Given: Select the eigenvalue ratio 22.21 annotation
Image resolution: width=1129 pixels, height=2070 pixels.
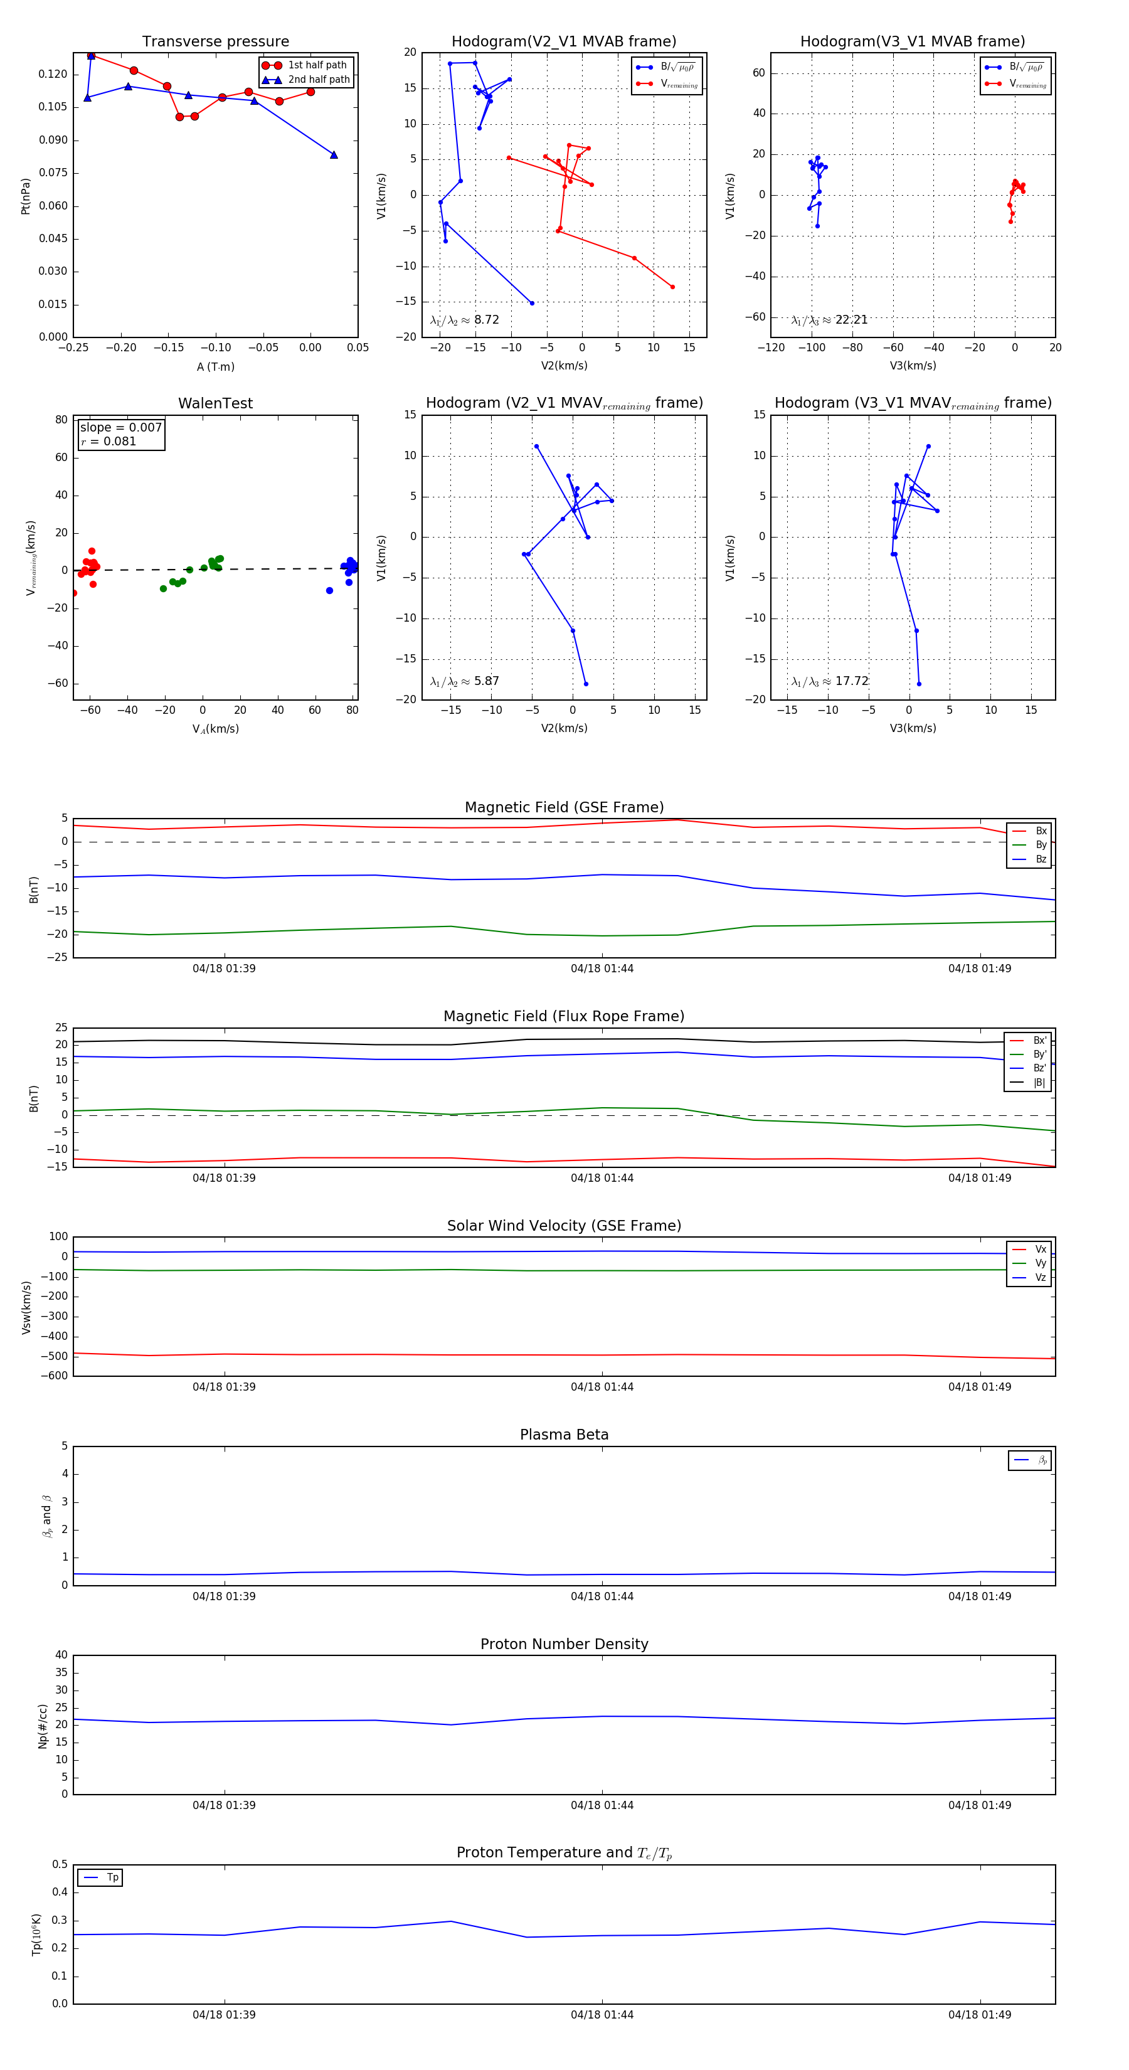Looking at the screenshot, I should tap(829, 320).
